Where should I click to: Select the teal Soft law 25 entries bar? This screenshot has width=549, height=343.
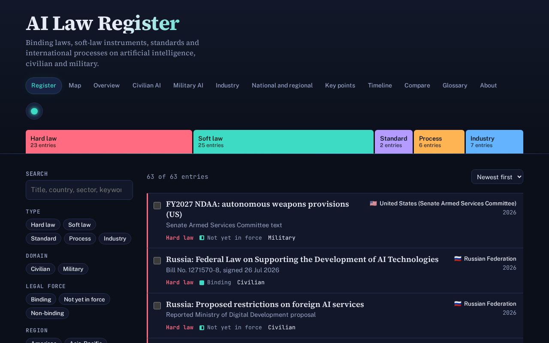[x=284, y=141]
